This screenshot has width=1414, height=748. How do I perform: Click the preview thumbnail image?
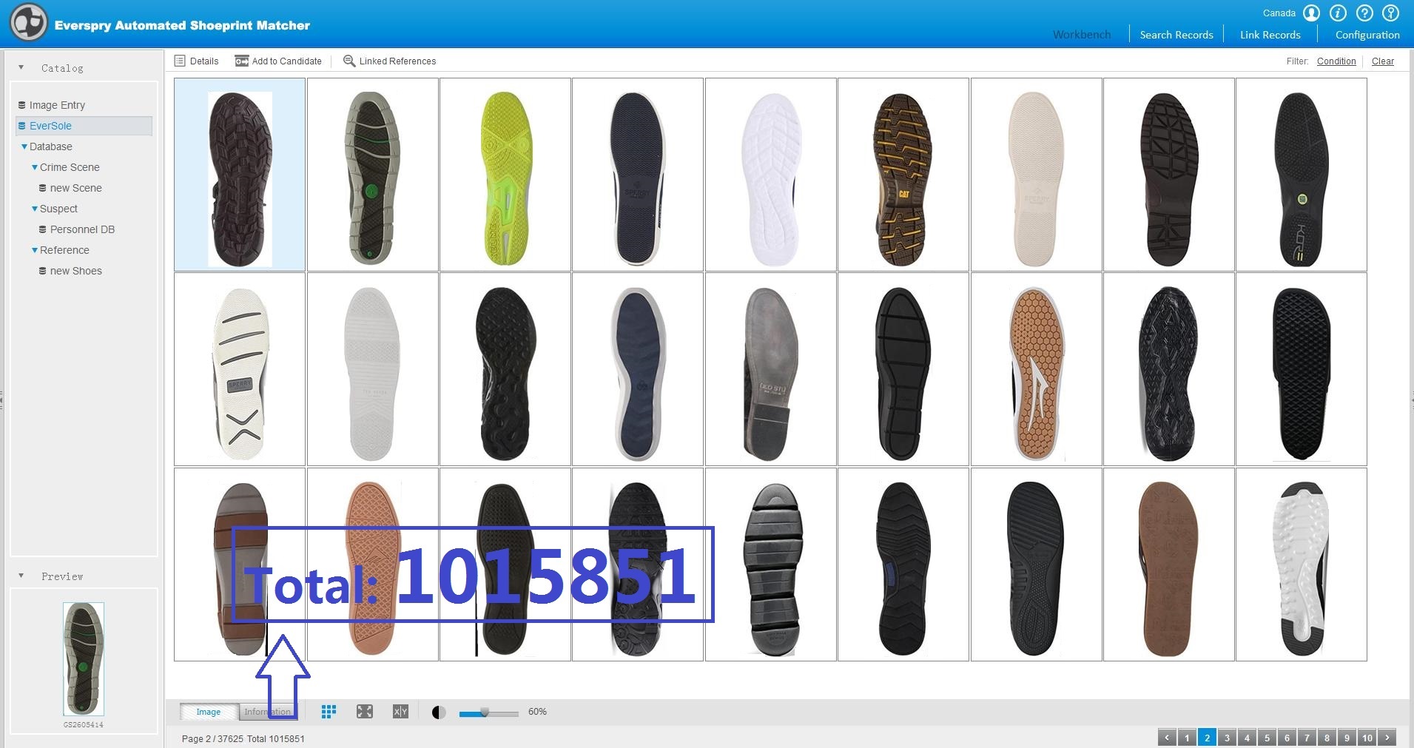pos(84,658)
